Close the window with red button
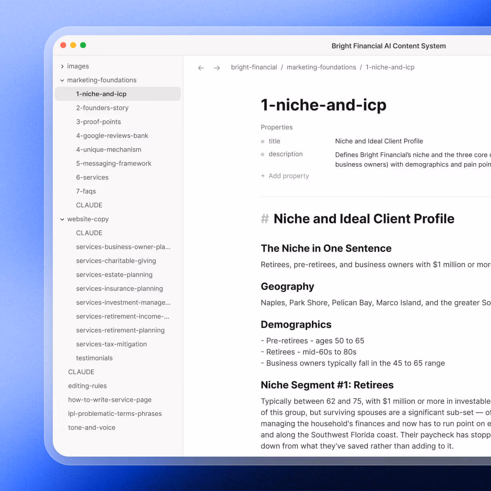Image resolution: width=491 pixels, height=491 pixels. point(63,45)
